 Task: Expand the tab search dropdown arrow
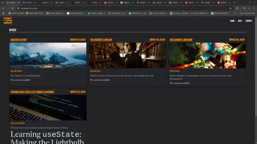coord(2,2)
